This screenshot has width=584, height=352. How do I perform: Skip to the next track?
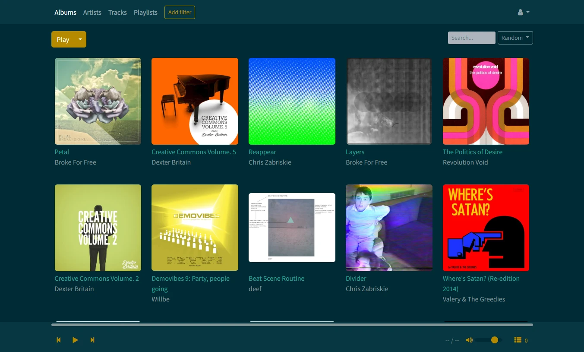(x=92, y=340)
